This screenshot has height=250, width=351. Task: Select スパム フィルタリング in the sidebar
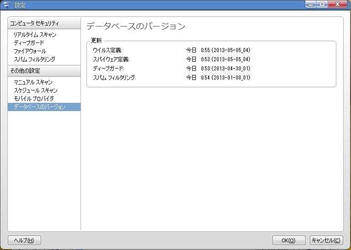[x=34, y=59]
